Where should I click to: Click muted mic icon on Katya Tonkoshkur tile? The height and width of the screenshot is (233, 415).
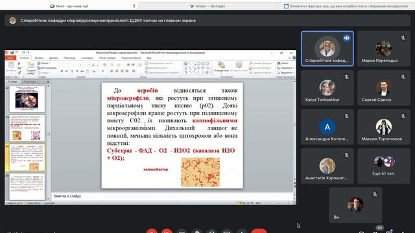[x=346, y=77]
